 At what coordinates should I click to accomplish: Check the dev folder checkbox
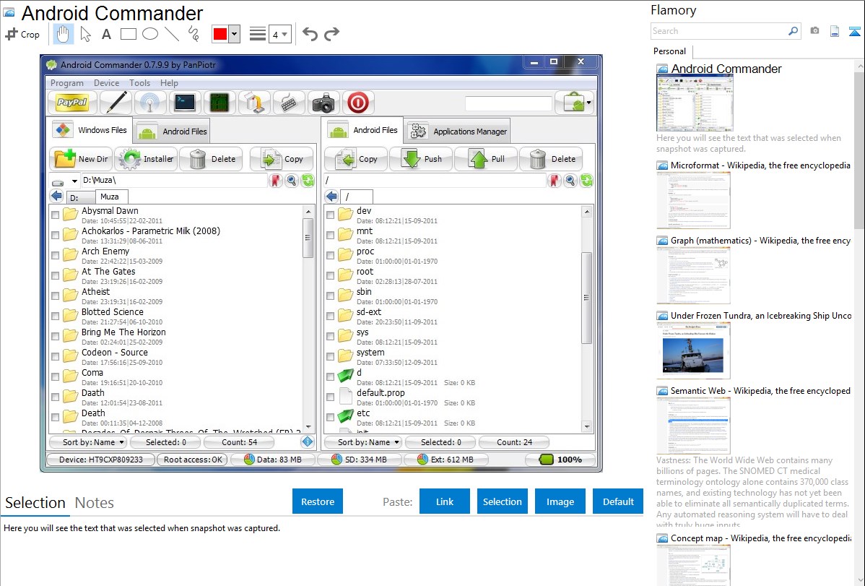[331, 215]
